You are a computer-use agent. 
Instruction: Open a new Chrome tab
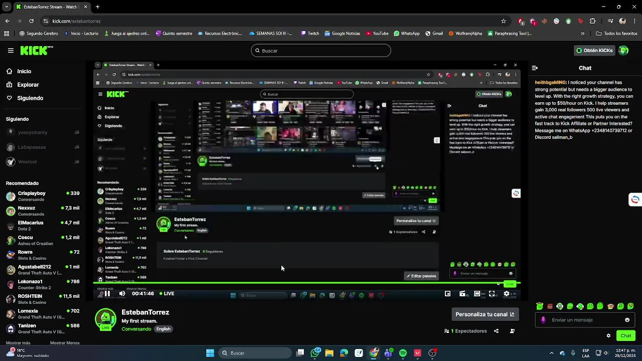click(x=97, y=7)
